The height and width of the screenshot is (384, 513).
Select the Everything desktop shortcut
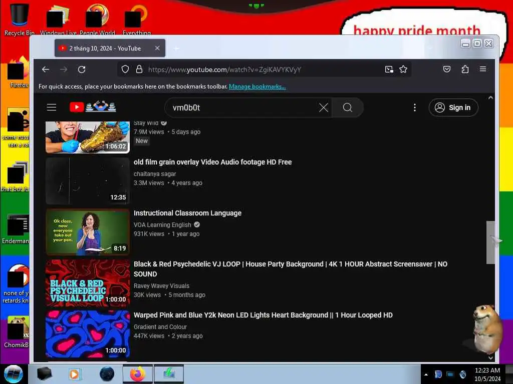(x=136, y=19)
